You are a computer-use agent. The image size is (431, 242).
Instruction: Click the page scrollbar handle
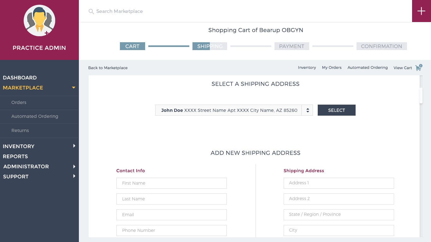point(421,95)
